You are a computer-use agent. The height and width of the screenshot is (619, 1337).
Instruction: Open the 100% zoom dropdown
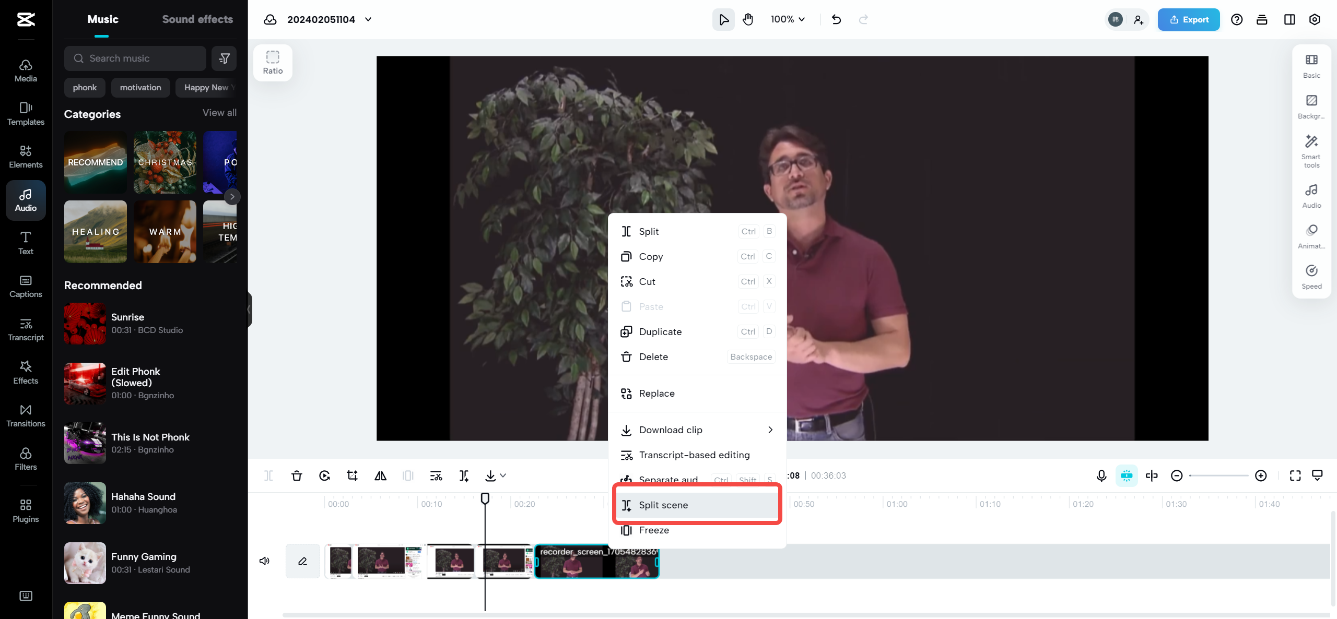[788, 19]
